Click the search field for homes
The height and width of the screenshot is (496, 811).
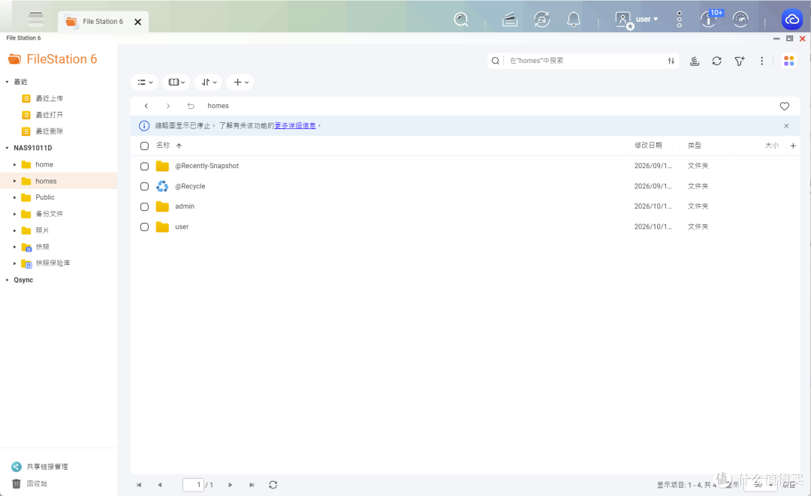point(584,61)
